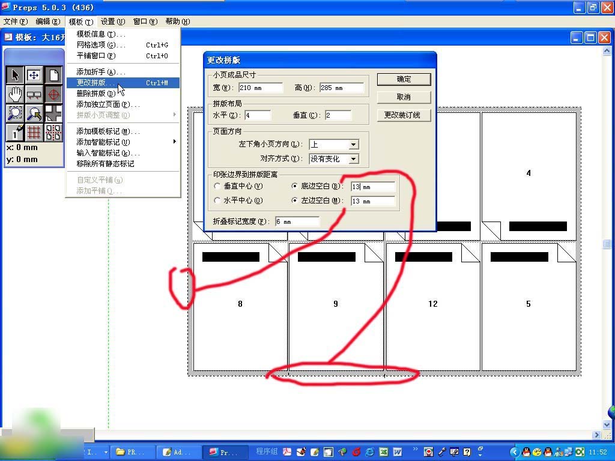Switch to the PR... folder taskbar button
The width and height of the screenshot is (615, 461).
click(x=132, y=452)
